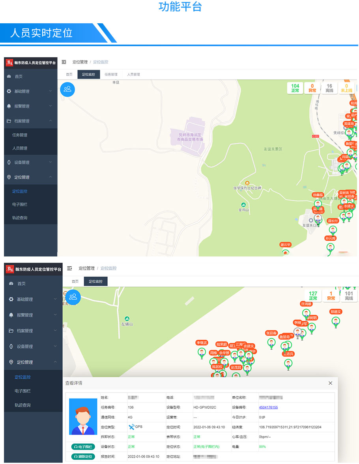
Task: Click the 金鸡山 mountain icon on map
Action: click(x=243, y=204)
